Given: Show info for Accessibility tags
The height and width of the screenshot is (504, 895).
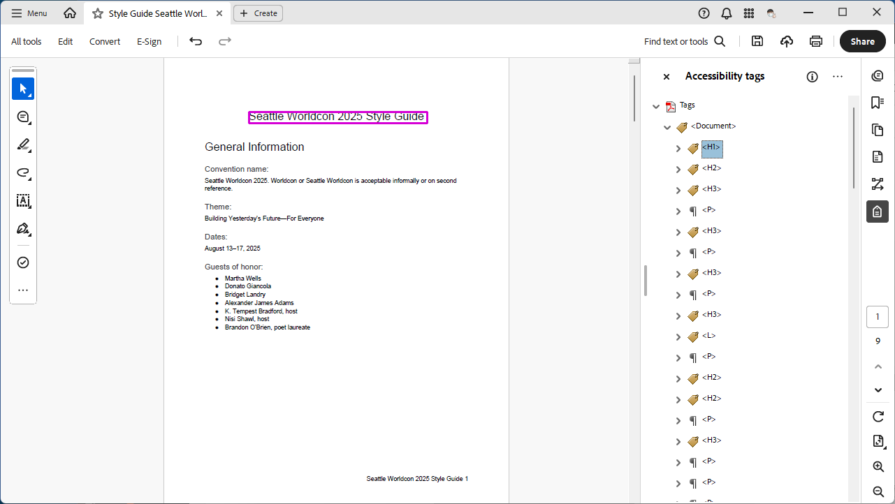Looking at the screenshot, I should [x=812, y=77].
